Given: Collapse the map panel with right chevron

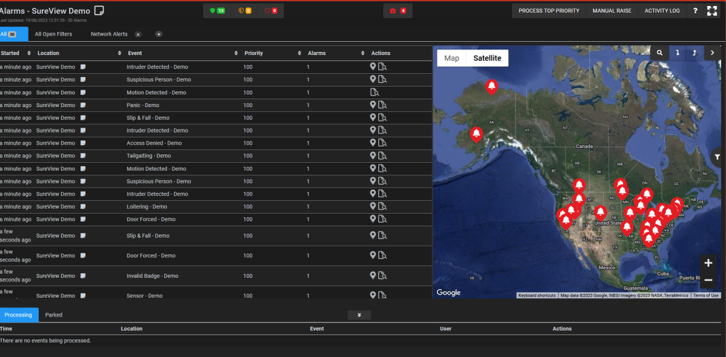Looking at the screenshot, I should coord(713,53).
